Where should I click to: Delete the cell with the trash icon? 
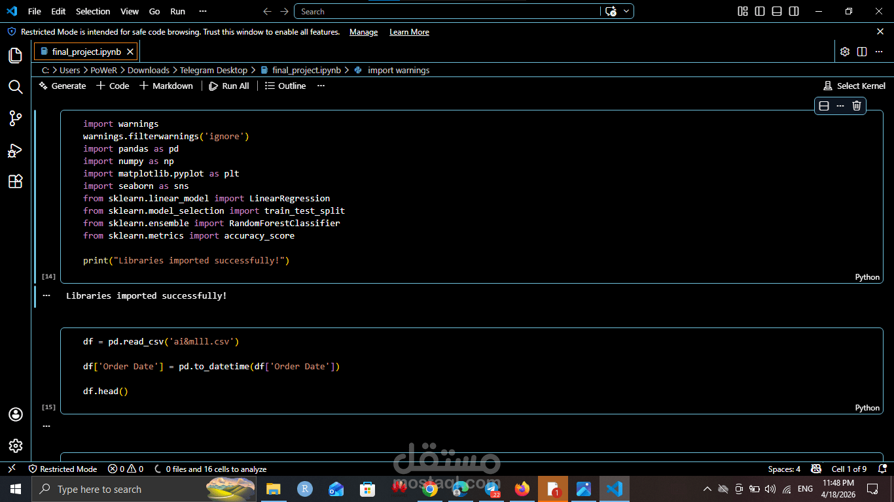[857, 106]
